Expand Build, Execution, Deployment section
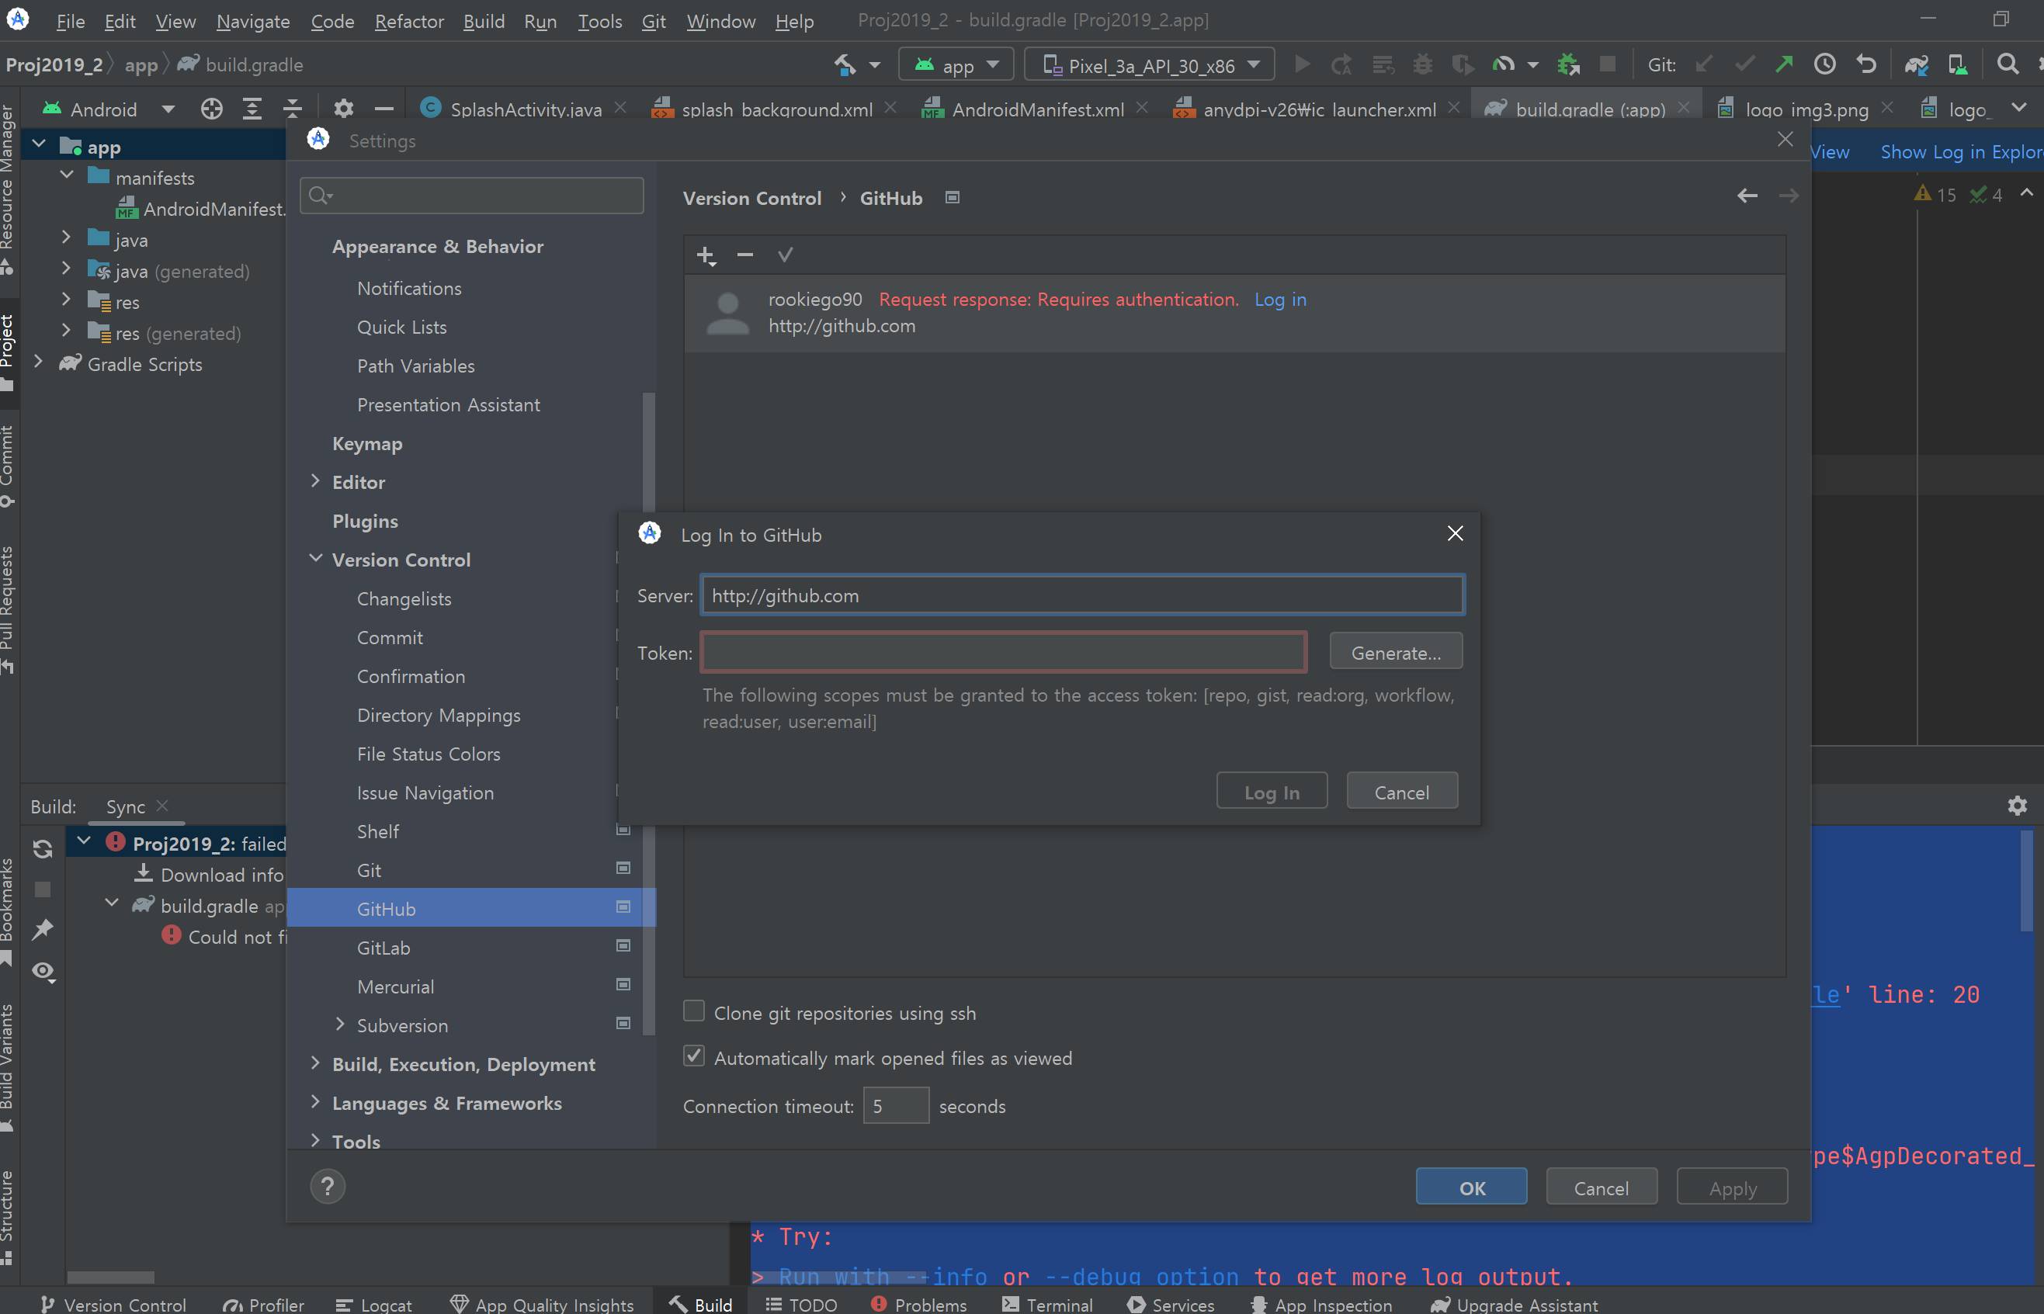This screenshot has width=2044, height=1314. [316, 1063]
